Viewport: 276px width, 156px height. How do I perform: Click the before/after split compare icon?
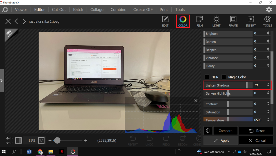[208, 131]
